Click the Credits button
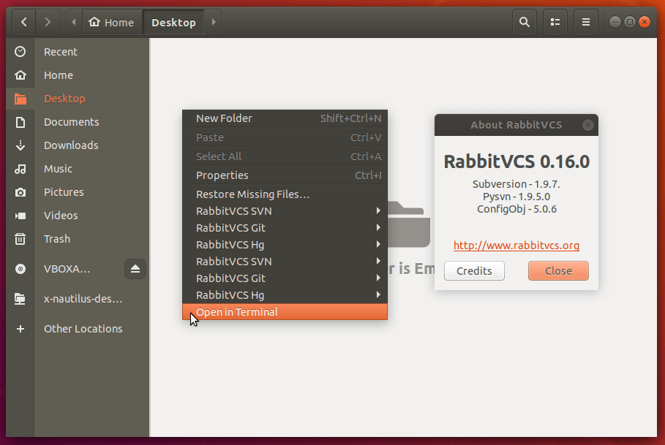665x445 pixels. point(474,271)
